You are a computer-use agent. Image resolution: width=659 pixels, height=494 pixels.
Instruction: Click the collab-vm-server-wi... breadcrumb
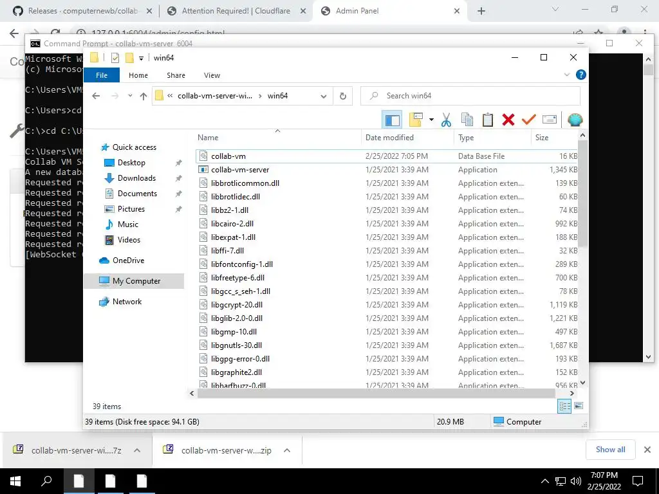click(x=215, y=96)
